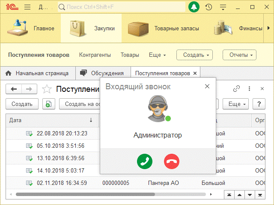Image resolution: width=274 pixels, height=205 pixels.
Task: Navigate back with left arrow
Action: [x=14, y=89]
